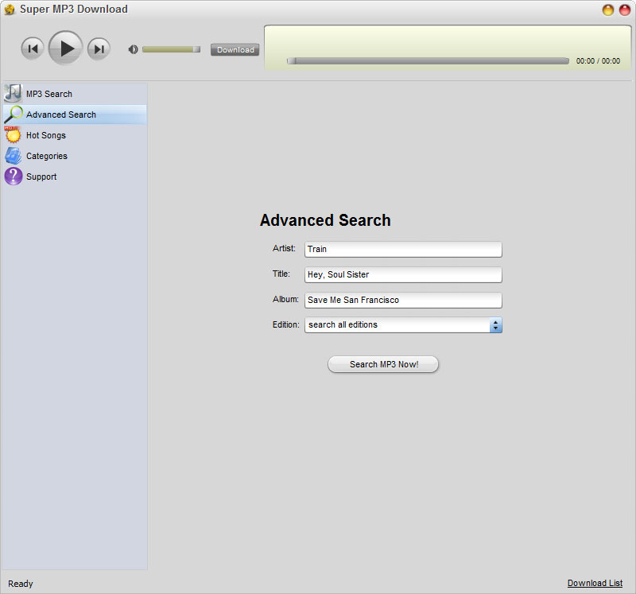The height and width of the screenshot is (594, 636).
Task: Start playback with the Play button
Action: point(66,49)
